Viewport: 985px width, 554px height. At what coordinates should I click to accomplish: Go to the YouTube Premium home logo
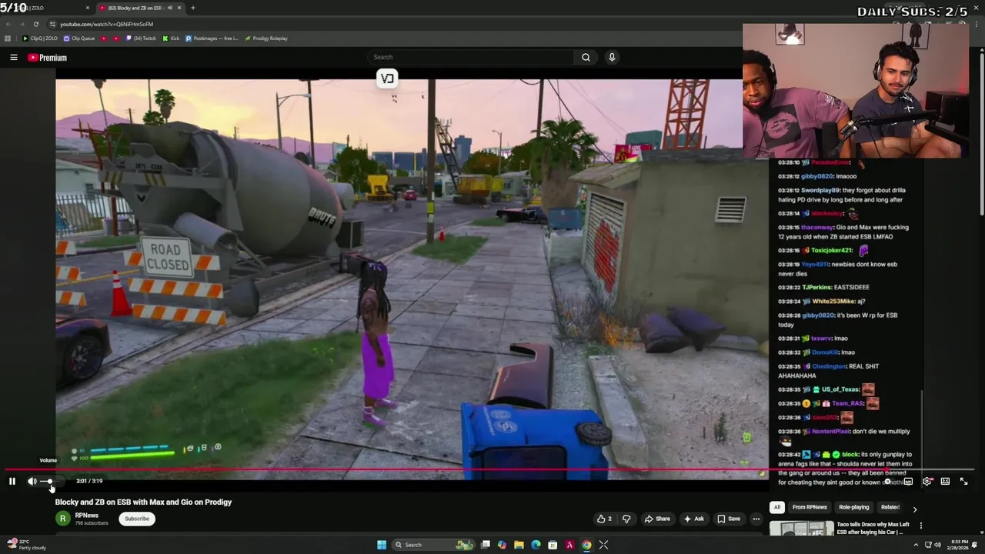(48, 58)
